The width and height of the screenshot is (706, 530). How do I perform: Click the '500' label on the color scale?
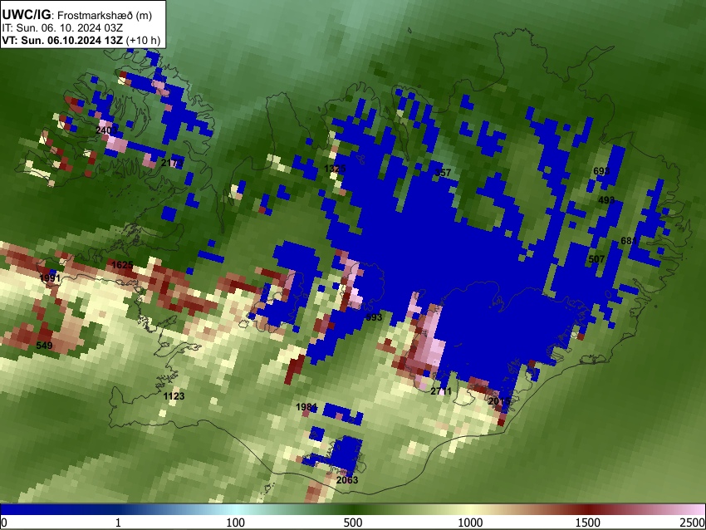coord(352,523)
